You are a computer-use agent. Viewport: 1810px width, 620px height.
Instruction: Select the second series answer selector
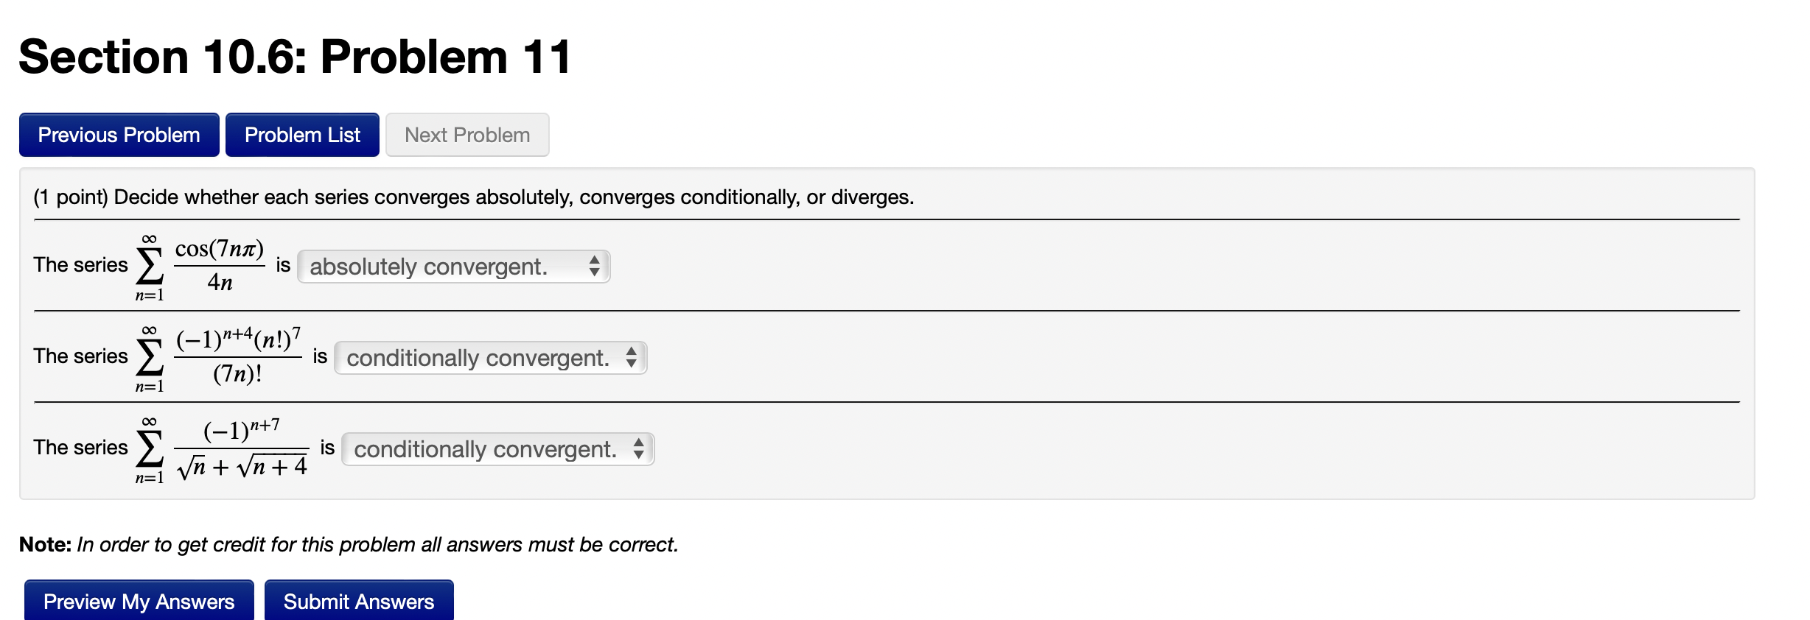pos(490,358)
